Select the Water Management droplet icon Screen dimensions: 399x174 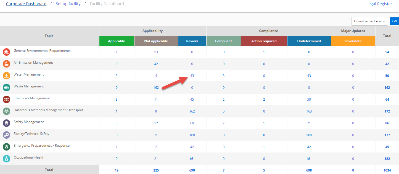click(x=6, y=76)
